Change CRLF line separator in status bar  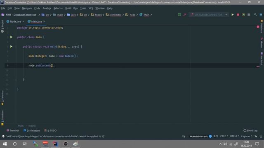click(x=224, y=136)
